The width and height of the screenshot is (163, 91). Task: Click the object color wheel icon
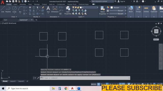[x=108, y=7]
